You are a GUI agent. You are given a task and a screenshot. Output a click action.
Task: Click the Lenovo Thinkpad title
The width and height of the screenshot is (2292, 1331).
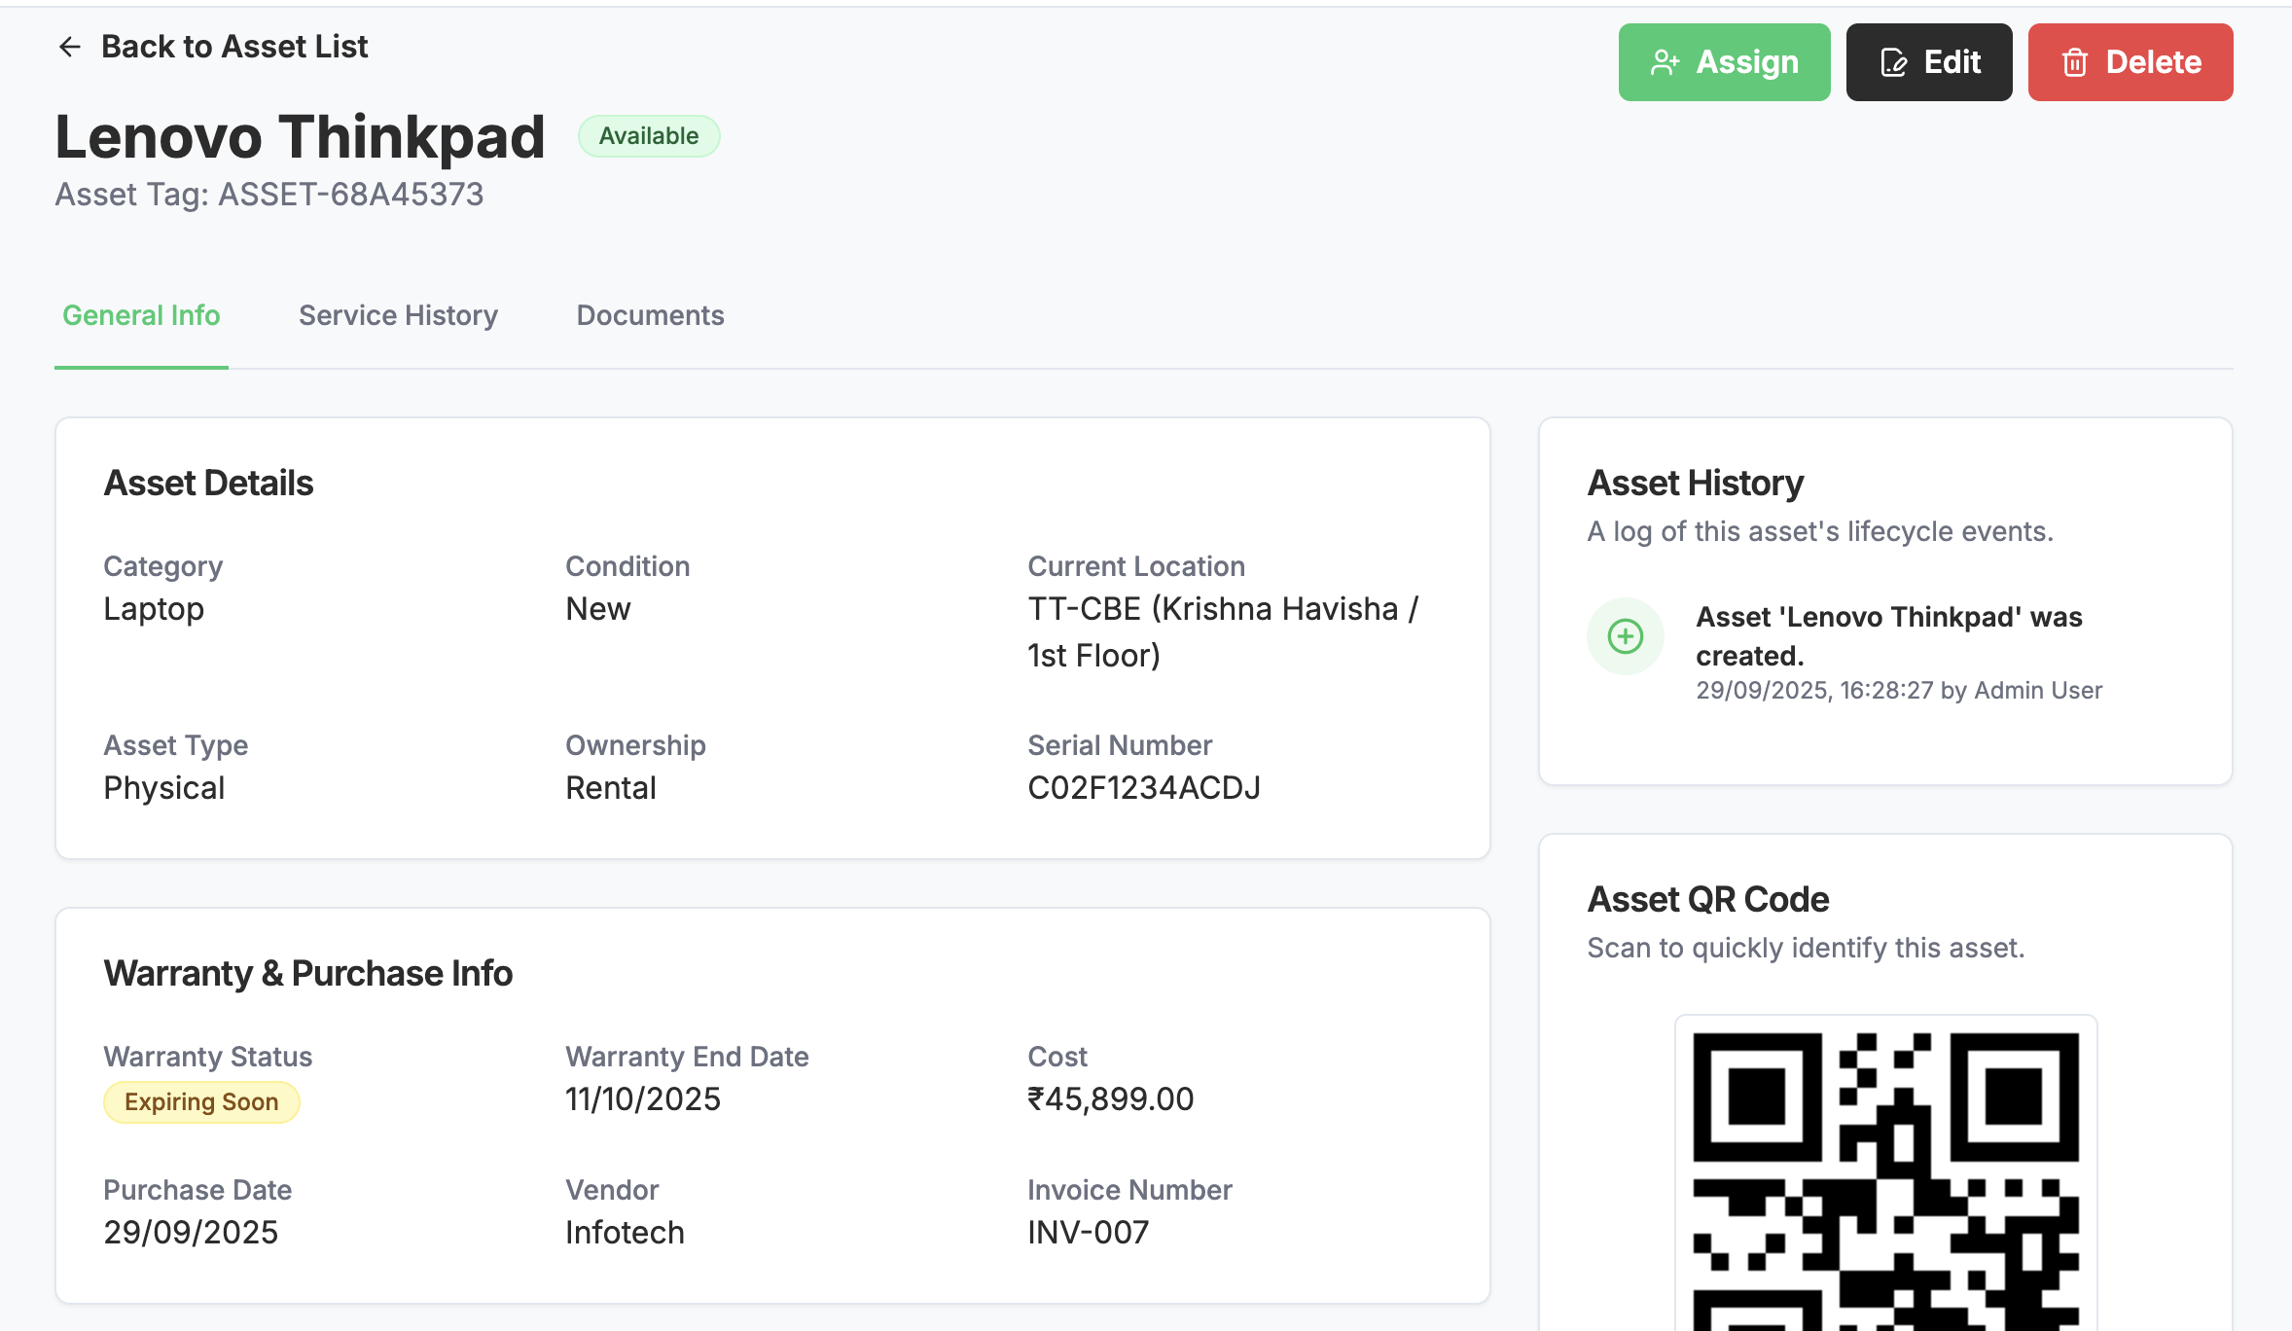pyautogui.click(x=300, y=136)
